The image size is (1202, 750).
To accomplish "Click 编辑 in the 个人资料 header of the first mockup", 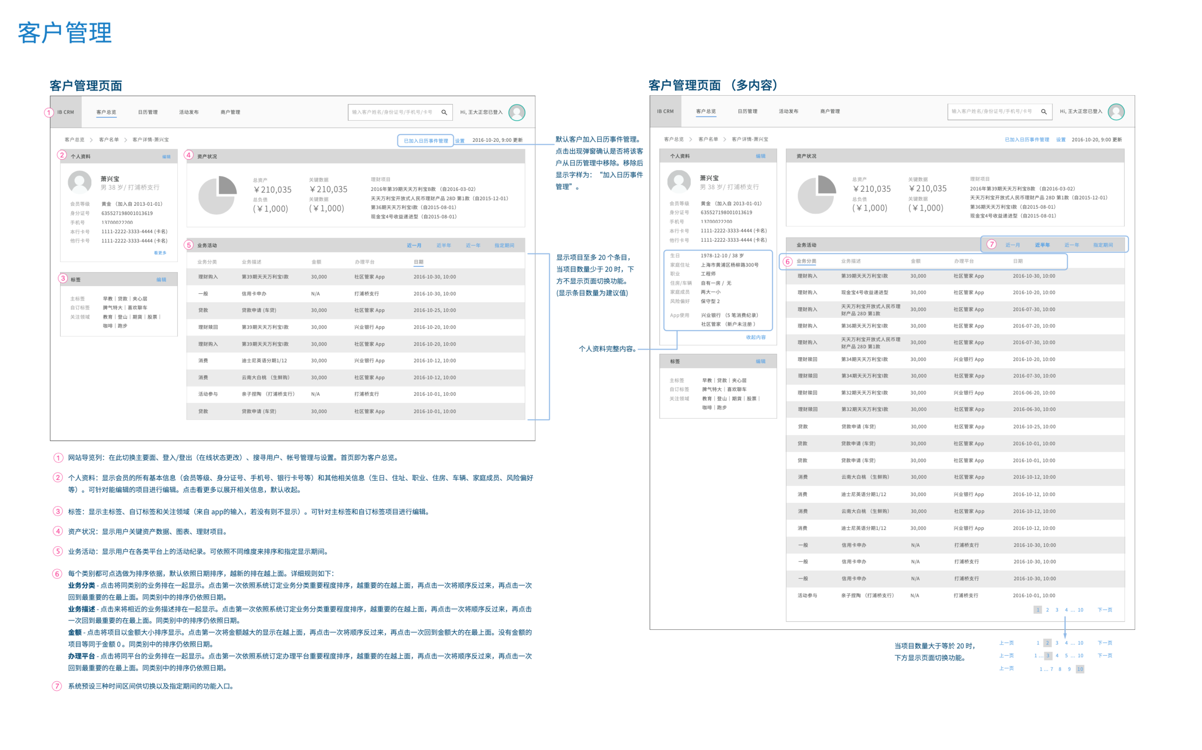I will tap(166, 157).
